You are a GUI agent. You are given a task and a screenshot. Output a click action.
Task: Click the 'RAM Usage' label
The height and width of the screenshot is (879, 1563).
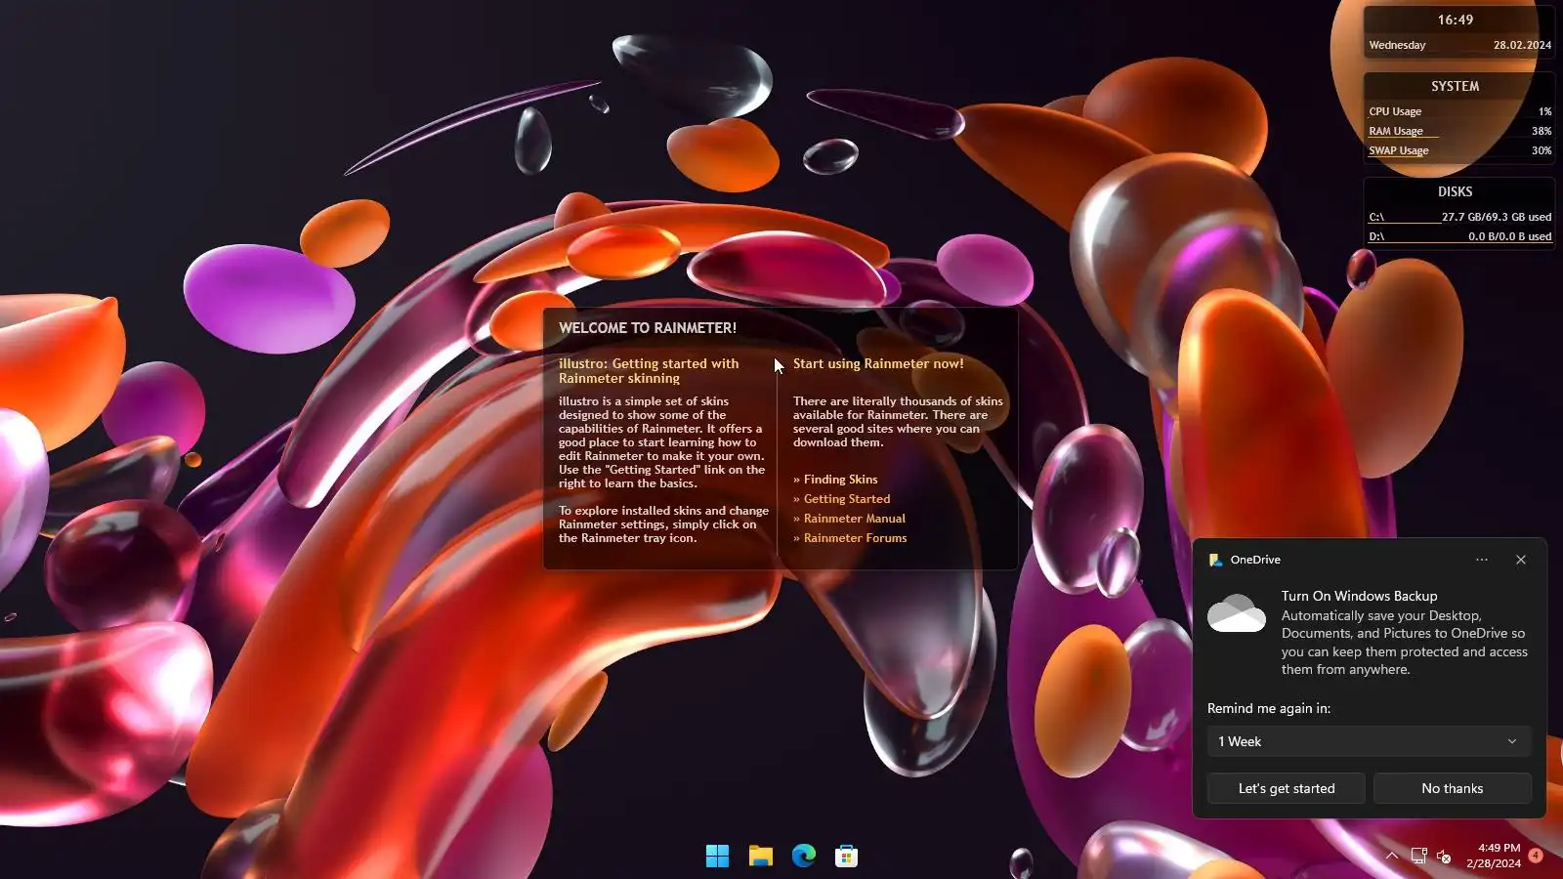pyautogui.click(x=1396, y=131)
